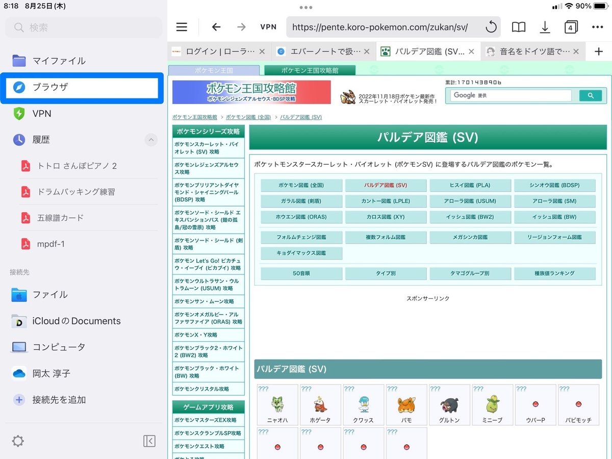
Task: Open the three-dot more options menu
Action: [597, 27]
